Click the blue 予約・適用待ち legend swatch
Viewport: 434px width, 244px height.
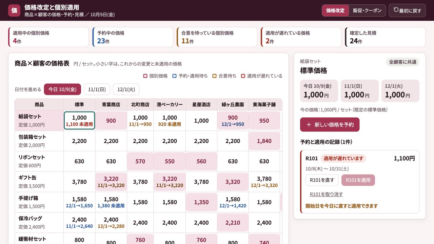coord(175,76)
